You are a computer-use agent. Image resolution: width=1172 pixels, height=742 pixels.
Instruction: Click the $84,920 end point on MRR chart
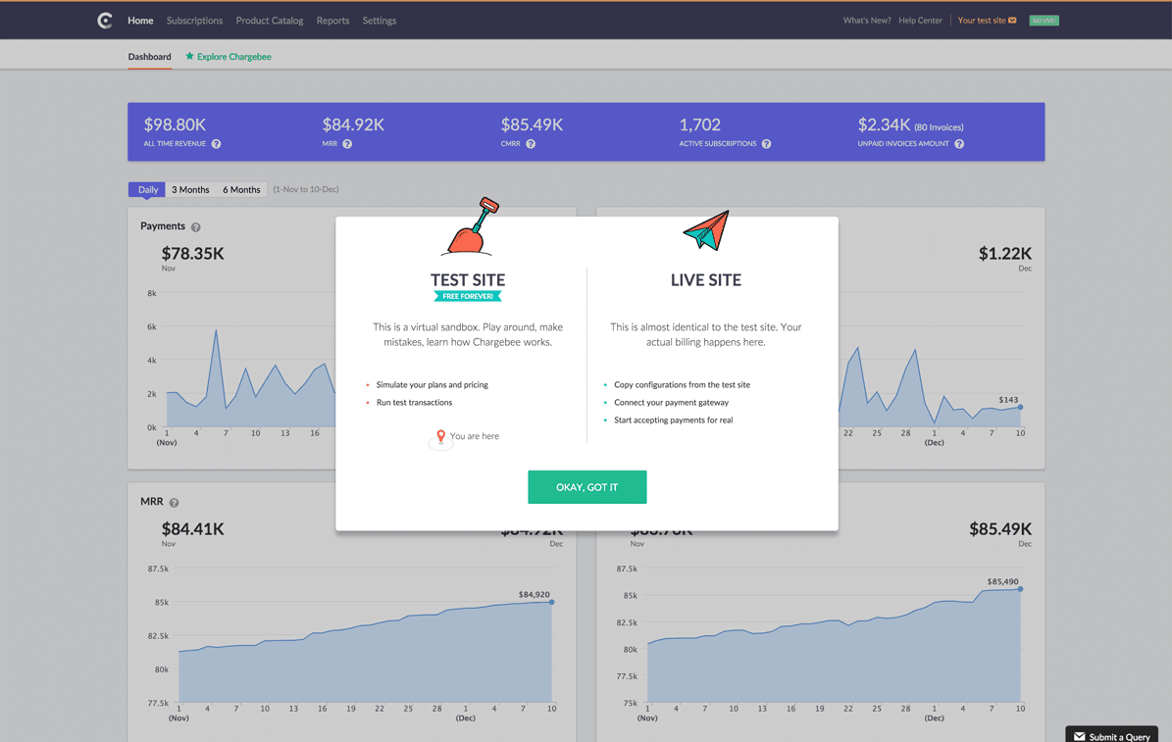[551, 602]
